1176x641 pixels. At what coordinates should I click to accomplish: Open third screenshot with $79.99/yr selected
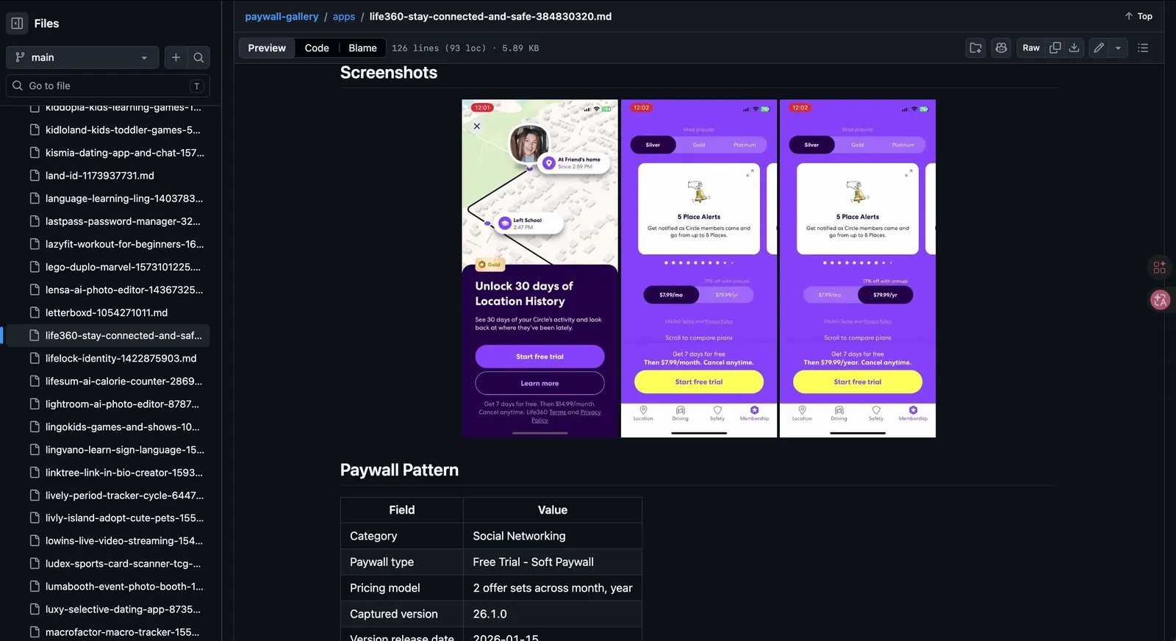point(858,268)
